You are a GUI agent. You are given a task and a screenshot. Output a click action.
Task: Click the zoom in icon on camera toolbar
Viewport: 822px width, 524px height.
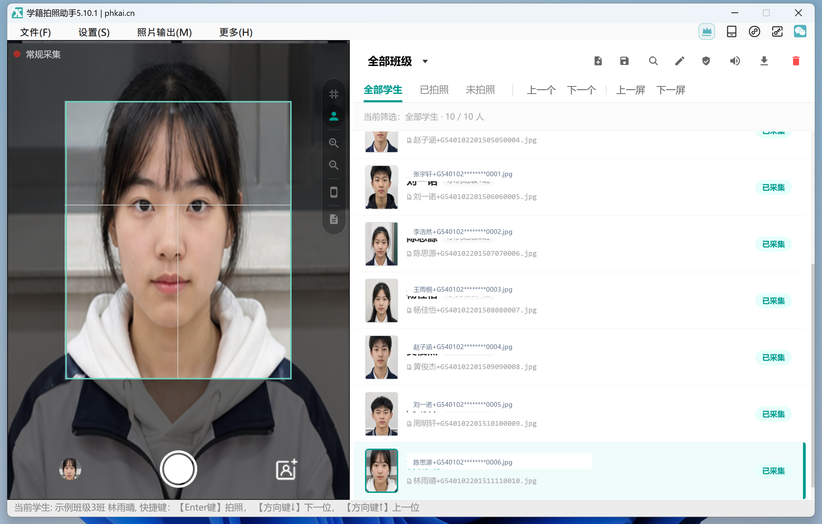[334, 143]
